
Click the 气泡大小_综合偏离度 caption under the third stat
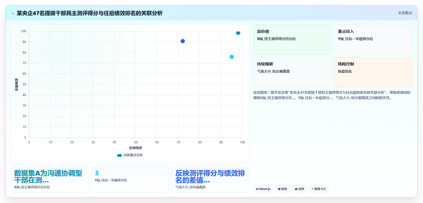pos(190,187)
